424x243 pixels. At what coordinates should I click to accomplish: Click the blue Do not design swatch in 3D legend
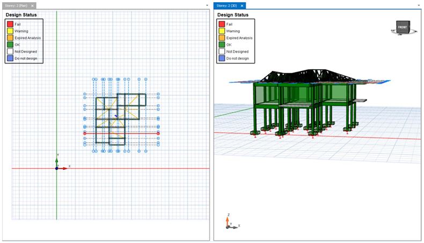(x=222, y=58)
